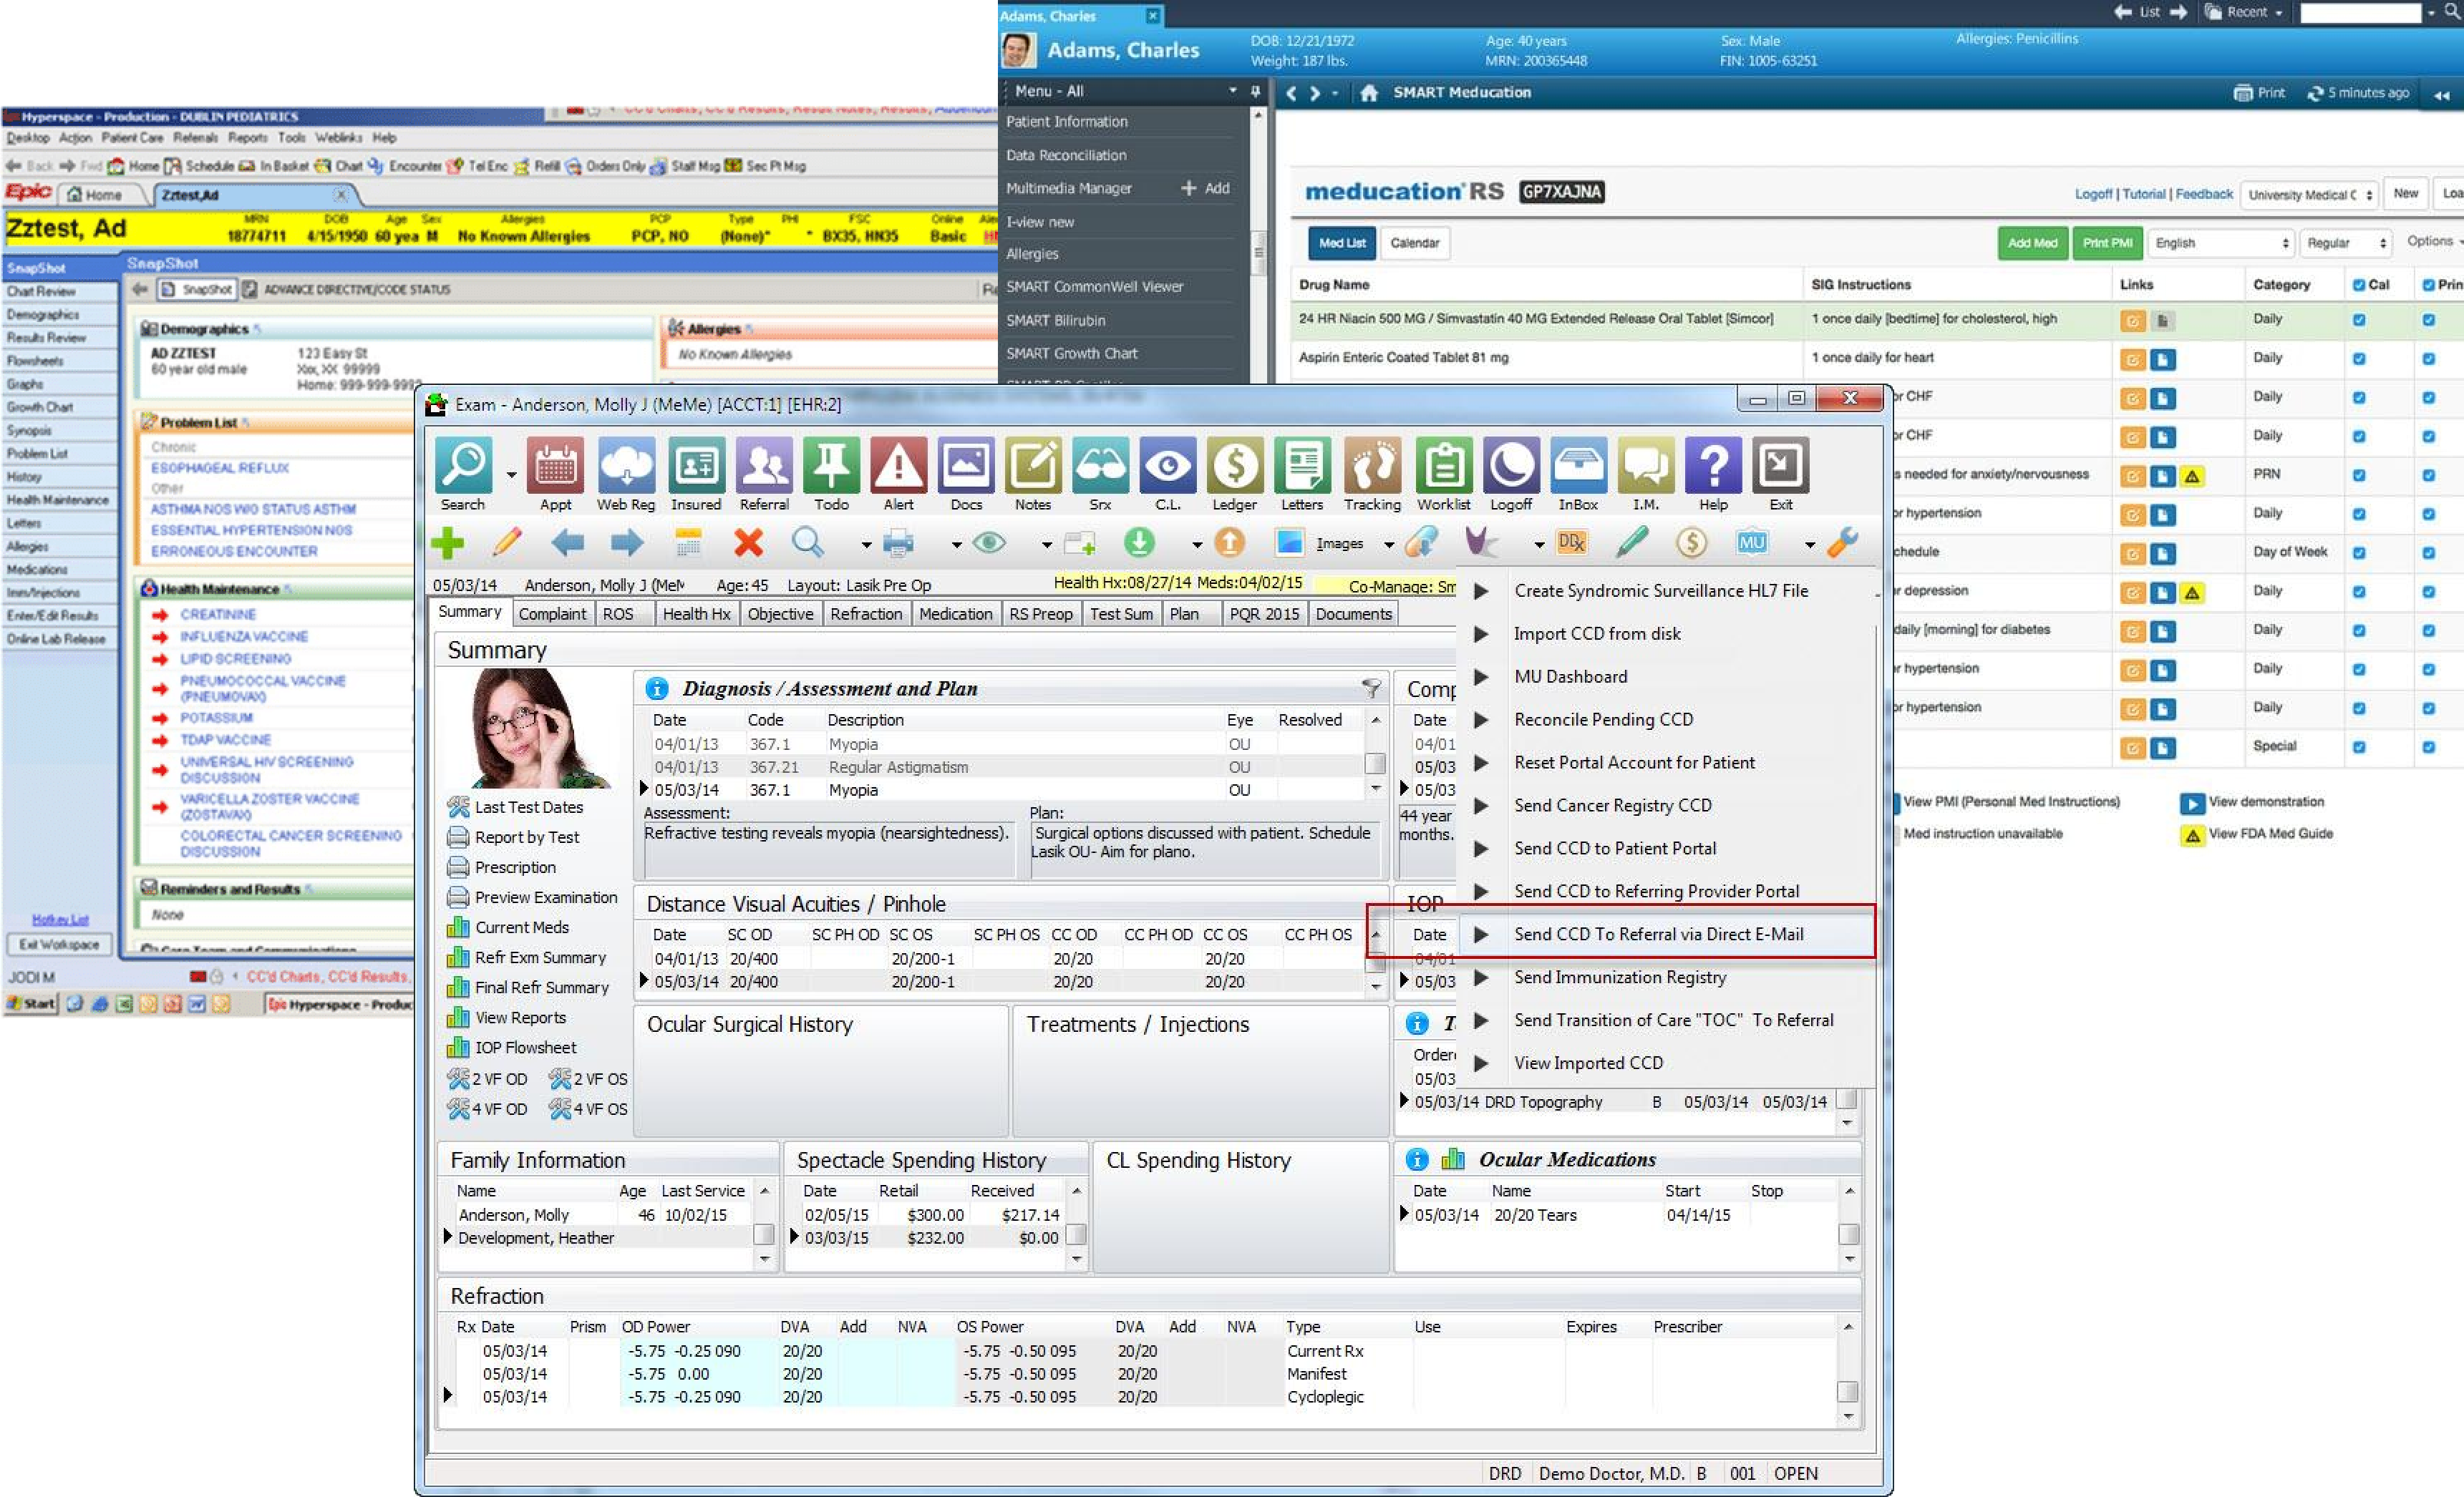Viewport: 2464px width, 1497px height.
Task: Switch to the Refraction tab
Action: [x=866, y=613]
